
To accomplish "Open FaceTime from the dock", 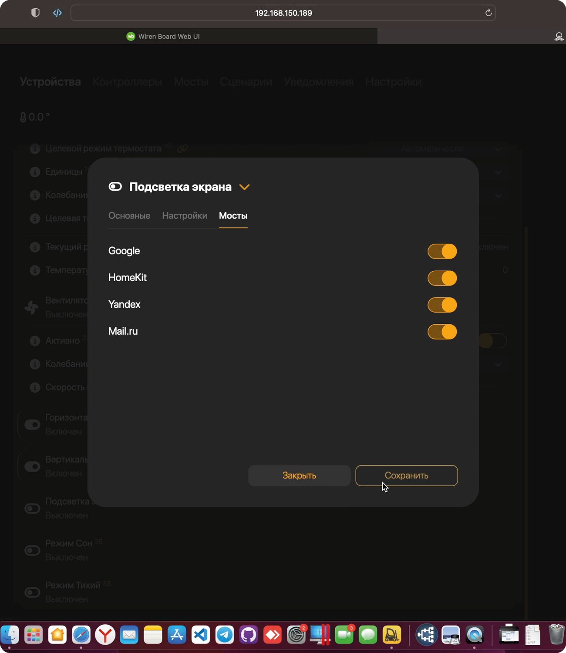I will [x=344, y=635].
